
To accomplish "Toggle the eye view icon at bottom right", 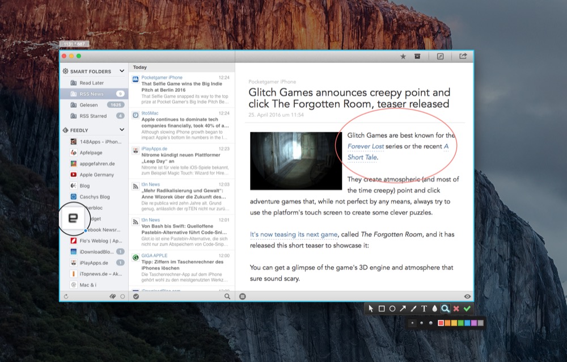I will pos(467,297).
